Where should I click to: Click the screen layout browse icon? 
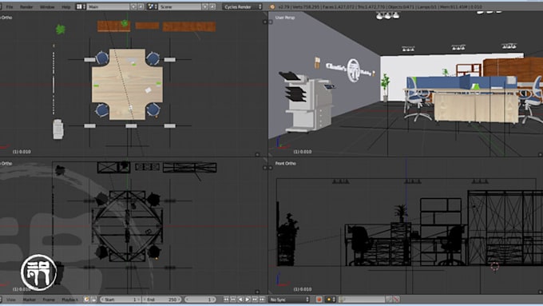pos(81,6)
